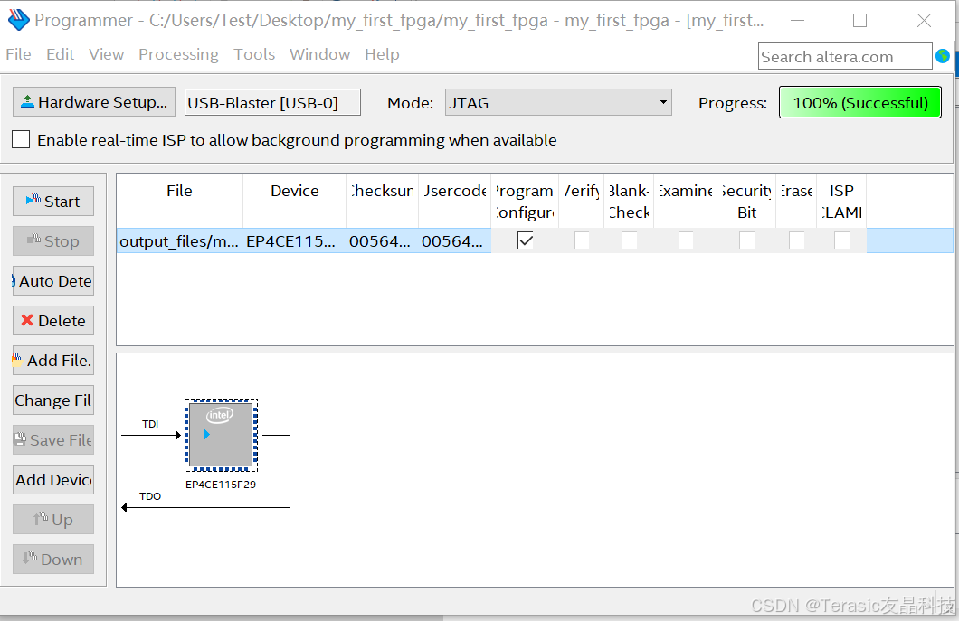
Task: Open the Window menu
Action: tap(319, 54)
